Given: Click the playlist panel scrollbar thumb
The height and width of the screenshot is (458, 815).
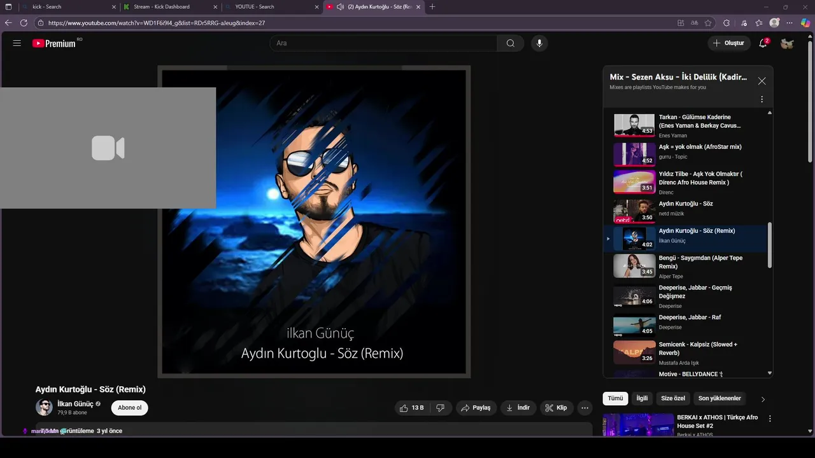Looking at the screenshot, I should [x=769, y=245].
